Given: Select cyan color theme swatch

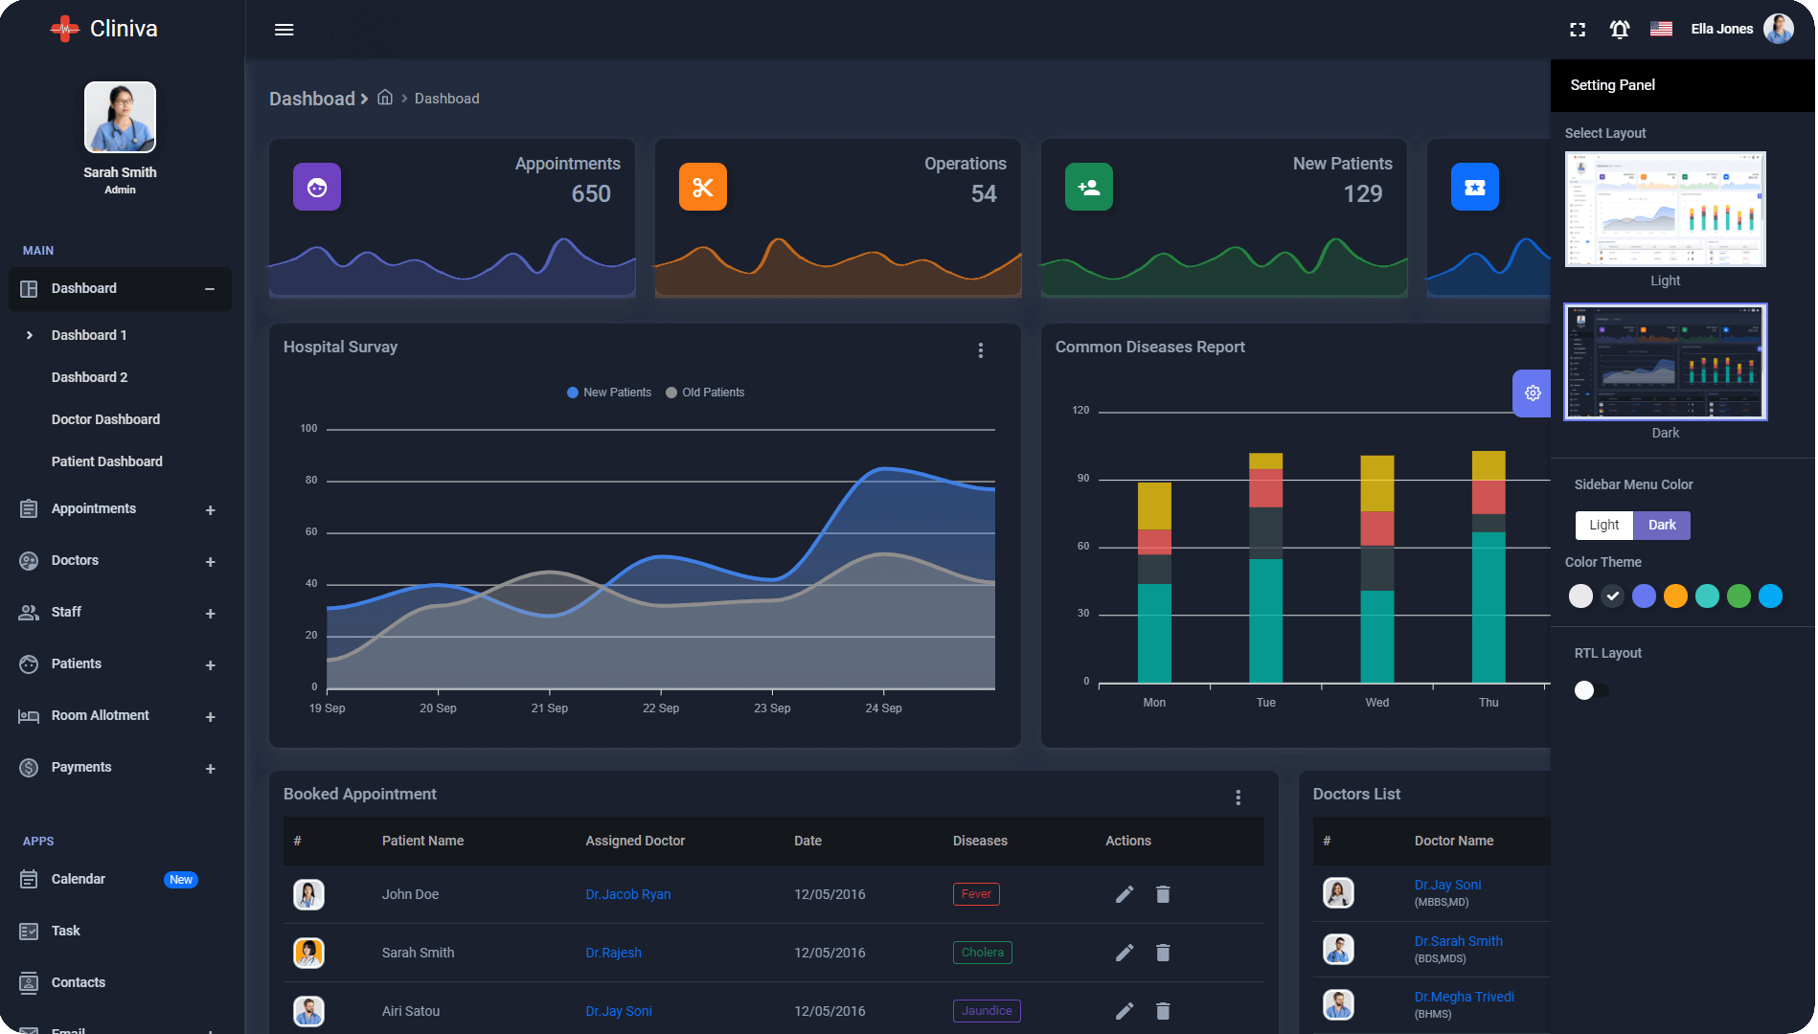Looking at the screenshot, I should coord(1770,596).
